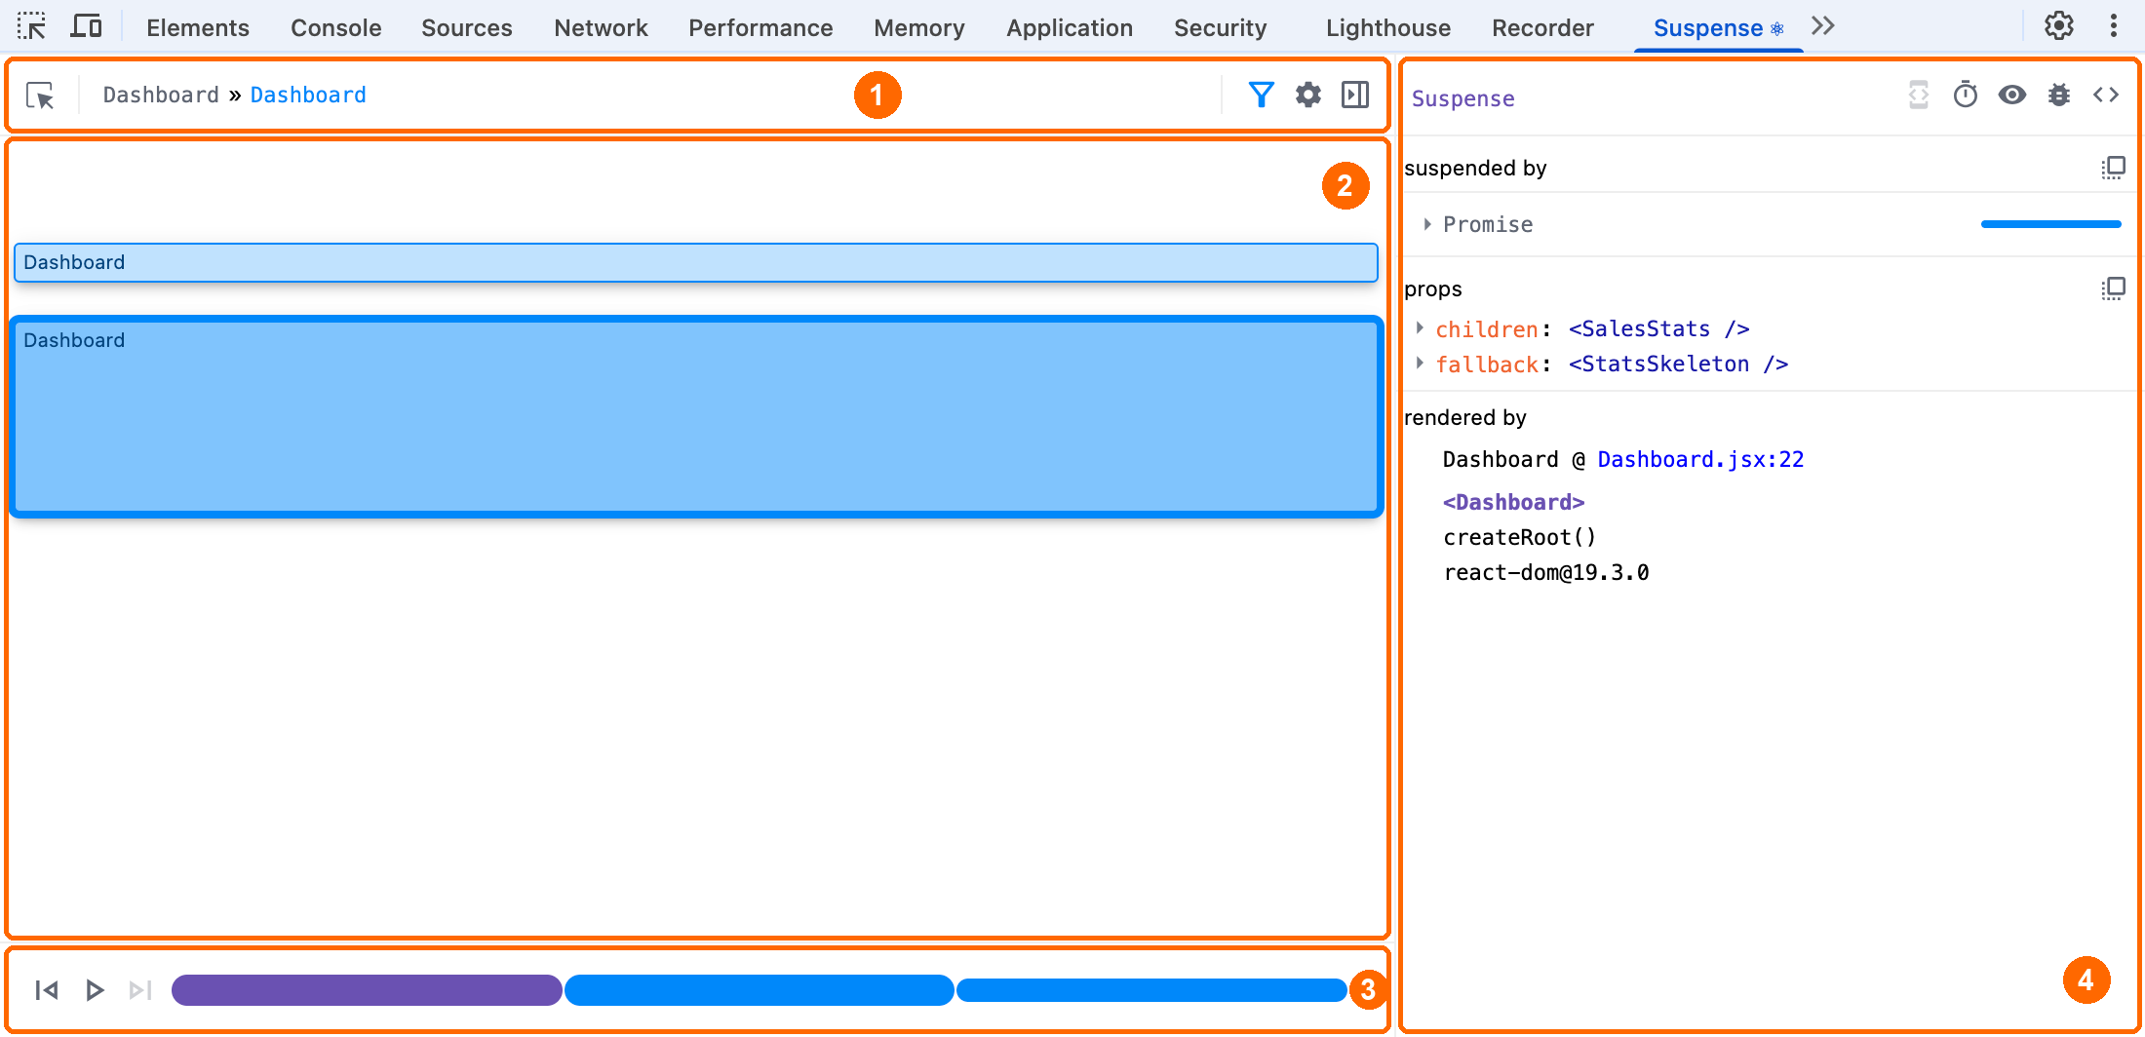The image size is (2145, 1037).
Task: Open the Sources tab
Action: (x=467, y=27)
